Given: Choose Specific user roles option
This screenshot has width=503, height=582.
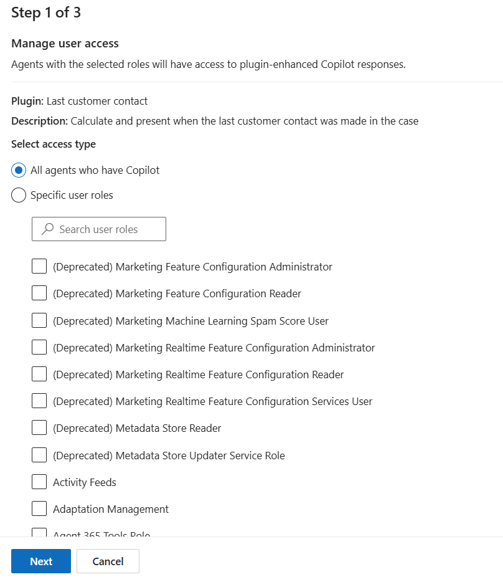Looking at the screenshot, I should [19, 196].
